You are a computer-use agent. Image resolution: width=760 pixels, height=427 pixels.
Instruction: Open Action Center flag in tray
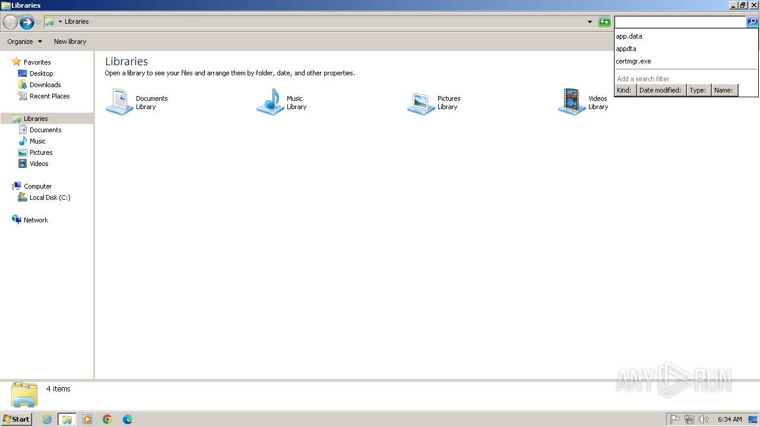[675, 419]
